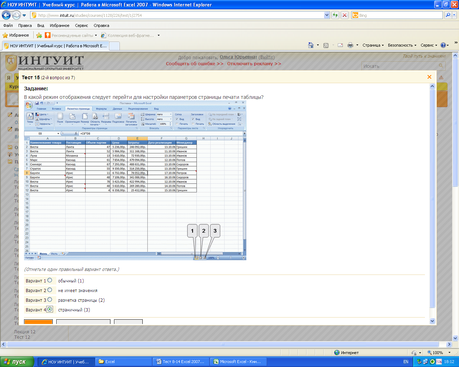Click into the Bing search box
Image resolution: width=459 pixels, height=367 pixels.
click(400, 15)
